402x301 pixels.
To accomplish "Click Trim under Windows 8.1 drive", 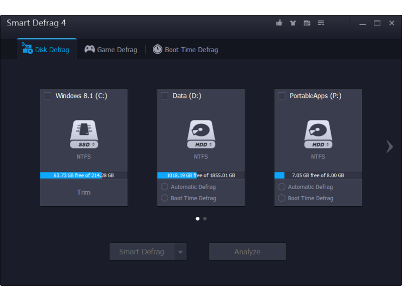I will pyautogui.click(x=84, y=192).
